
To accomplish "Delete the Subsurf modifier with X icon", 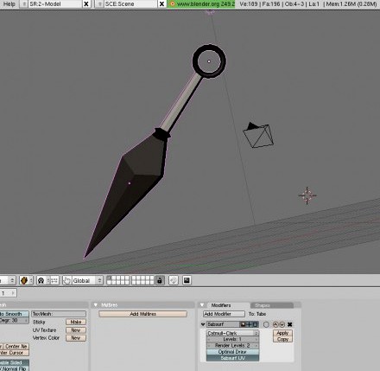I will coord(290,324).
